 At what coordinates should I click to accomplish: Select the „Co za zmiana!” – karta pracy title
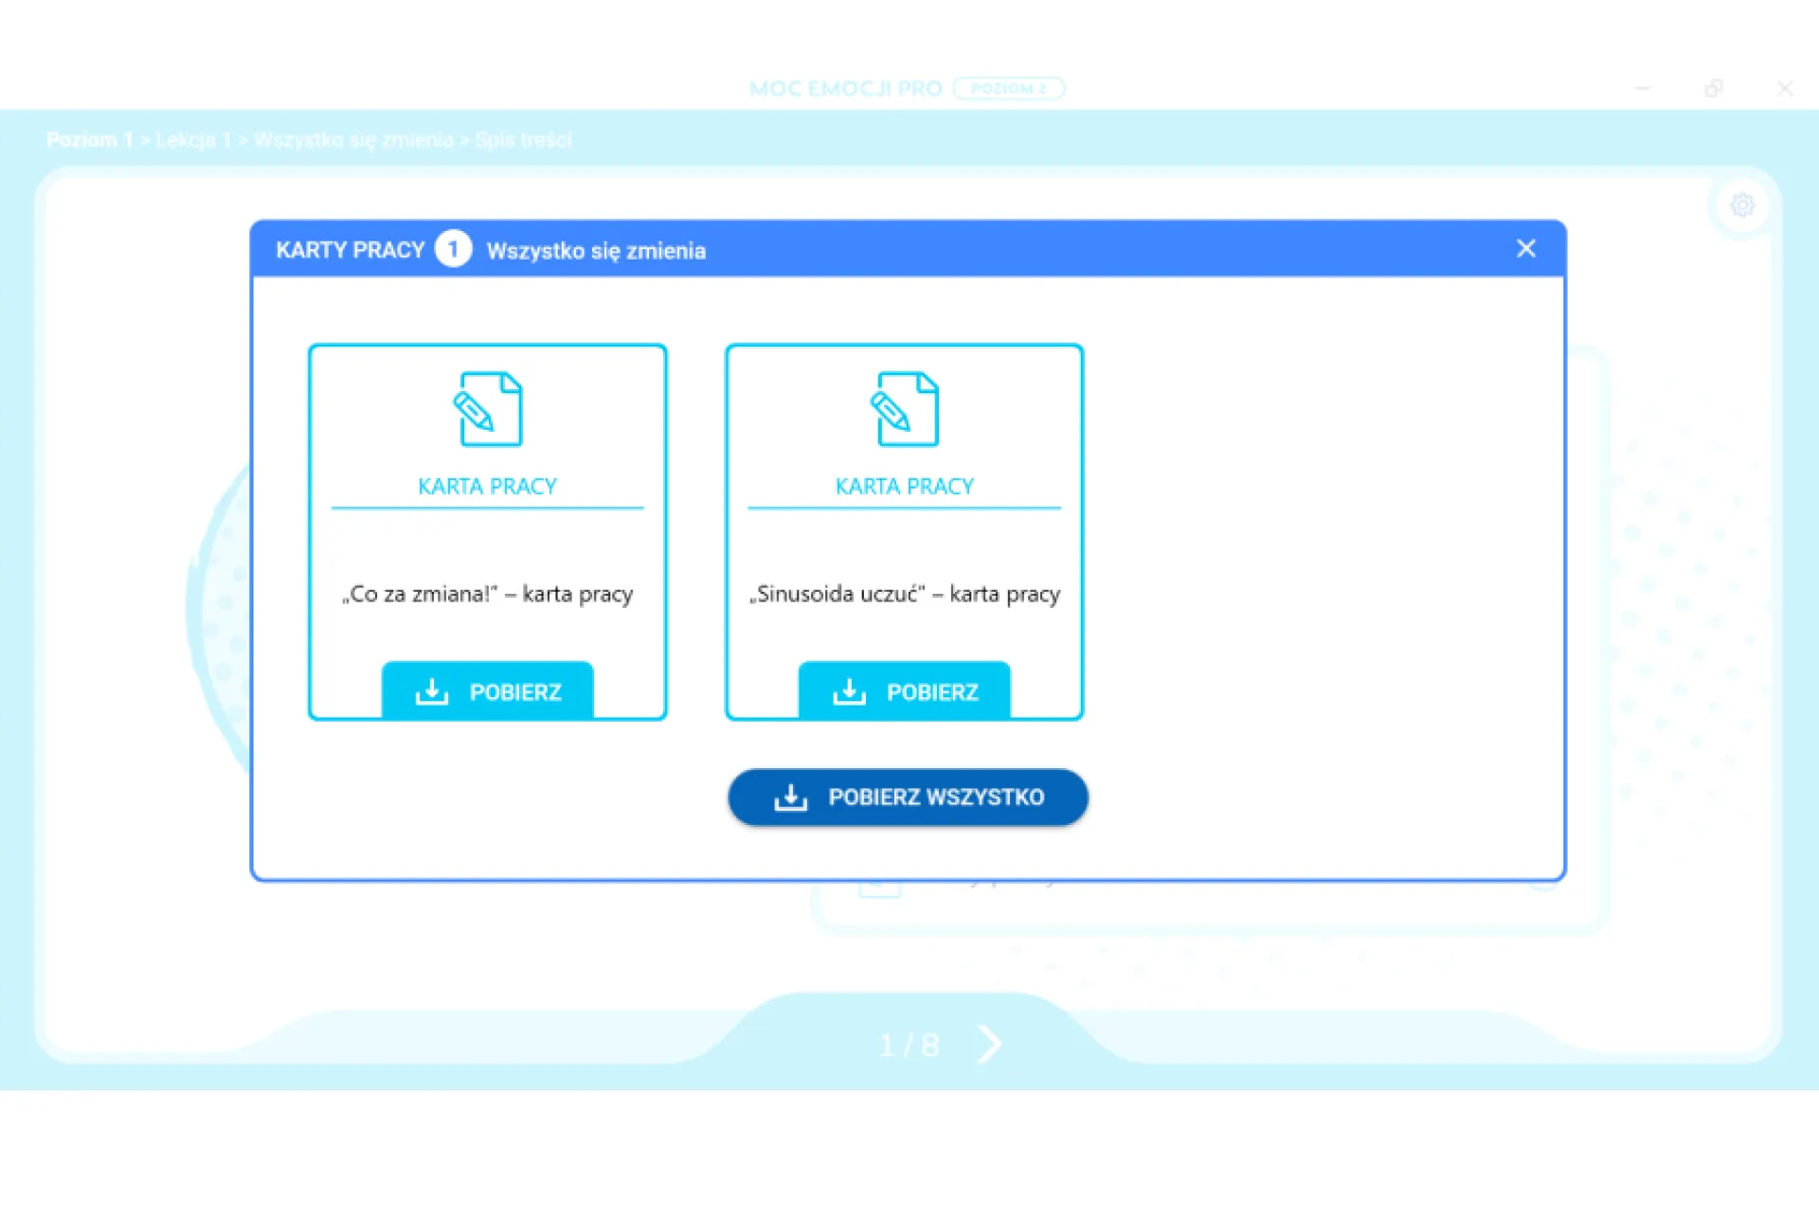click(487, 594)
